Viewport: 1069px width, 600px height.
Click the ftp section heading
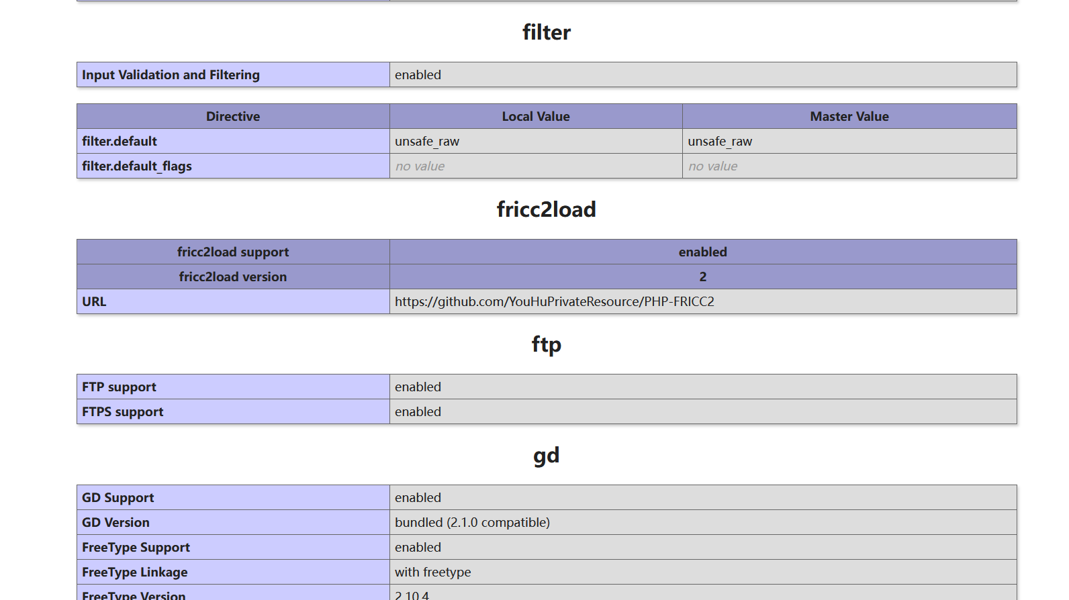point(547,344)
